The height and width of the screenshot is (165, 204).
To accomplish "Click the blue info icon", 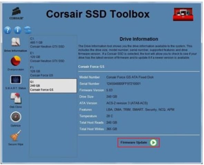I will [x=18, y=30].
